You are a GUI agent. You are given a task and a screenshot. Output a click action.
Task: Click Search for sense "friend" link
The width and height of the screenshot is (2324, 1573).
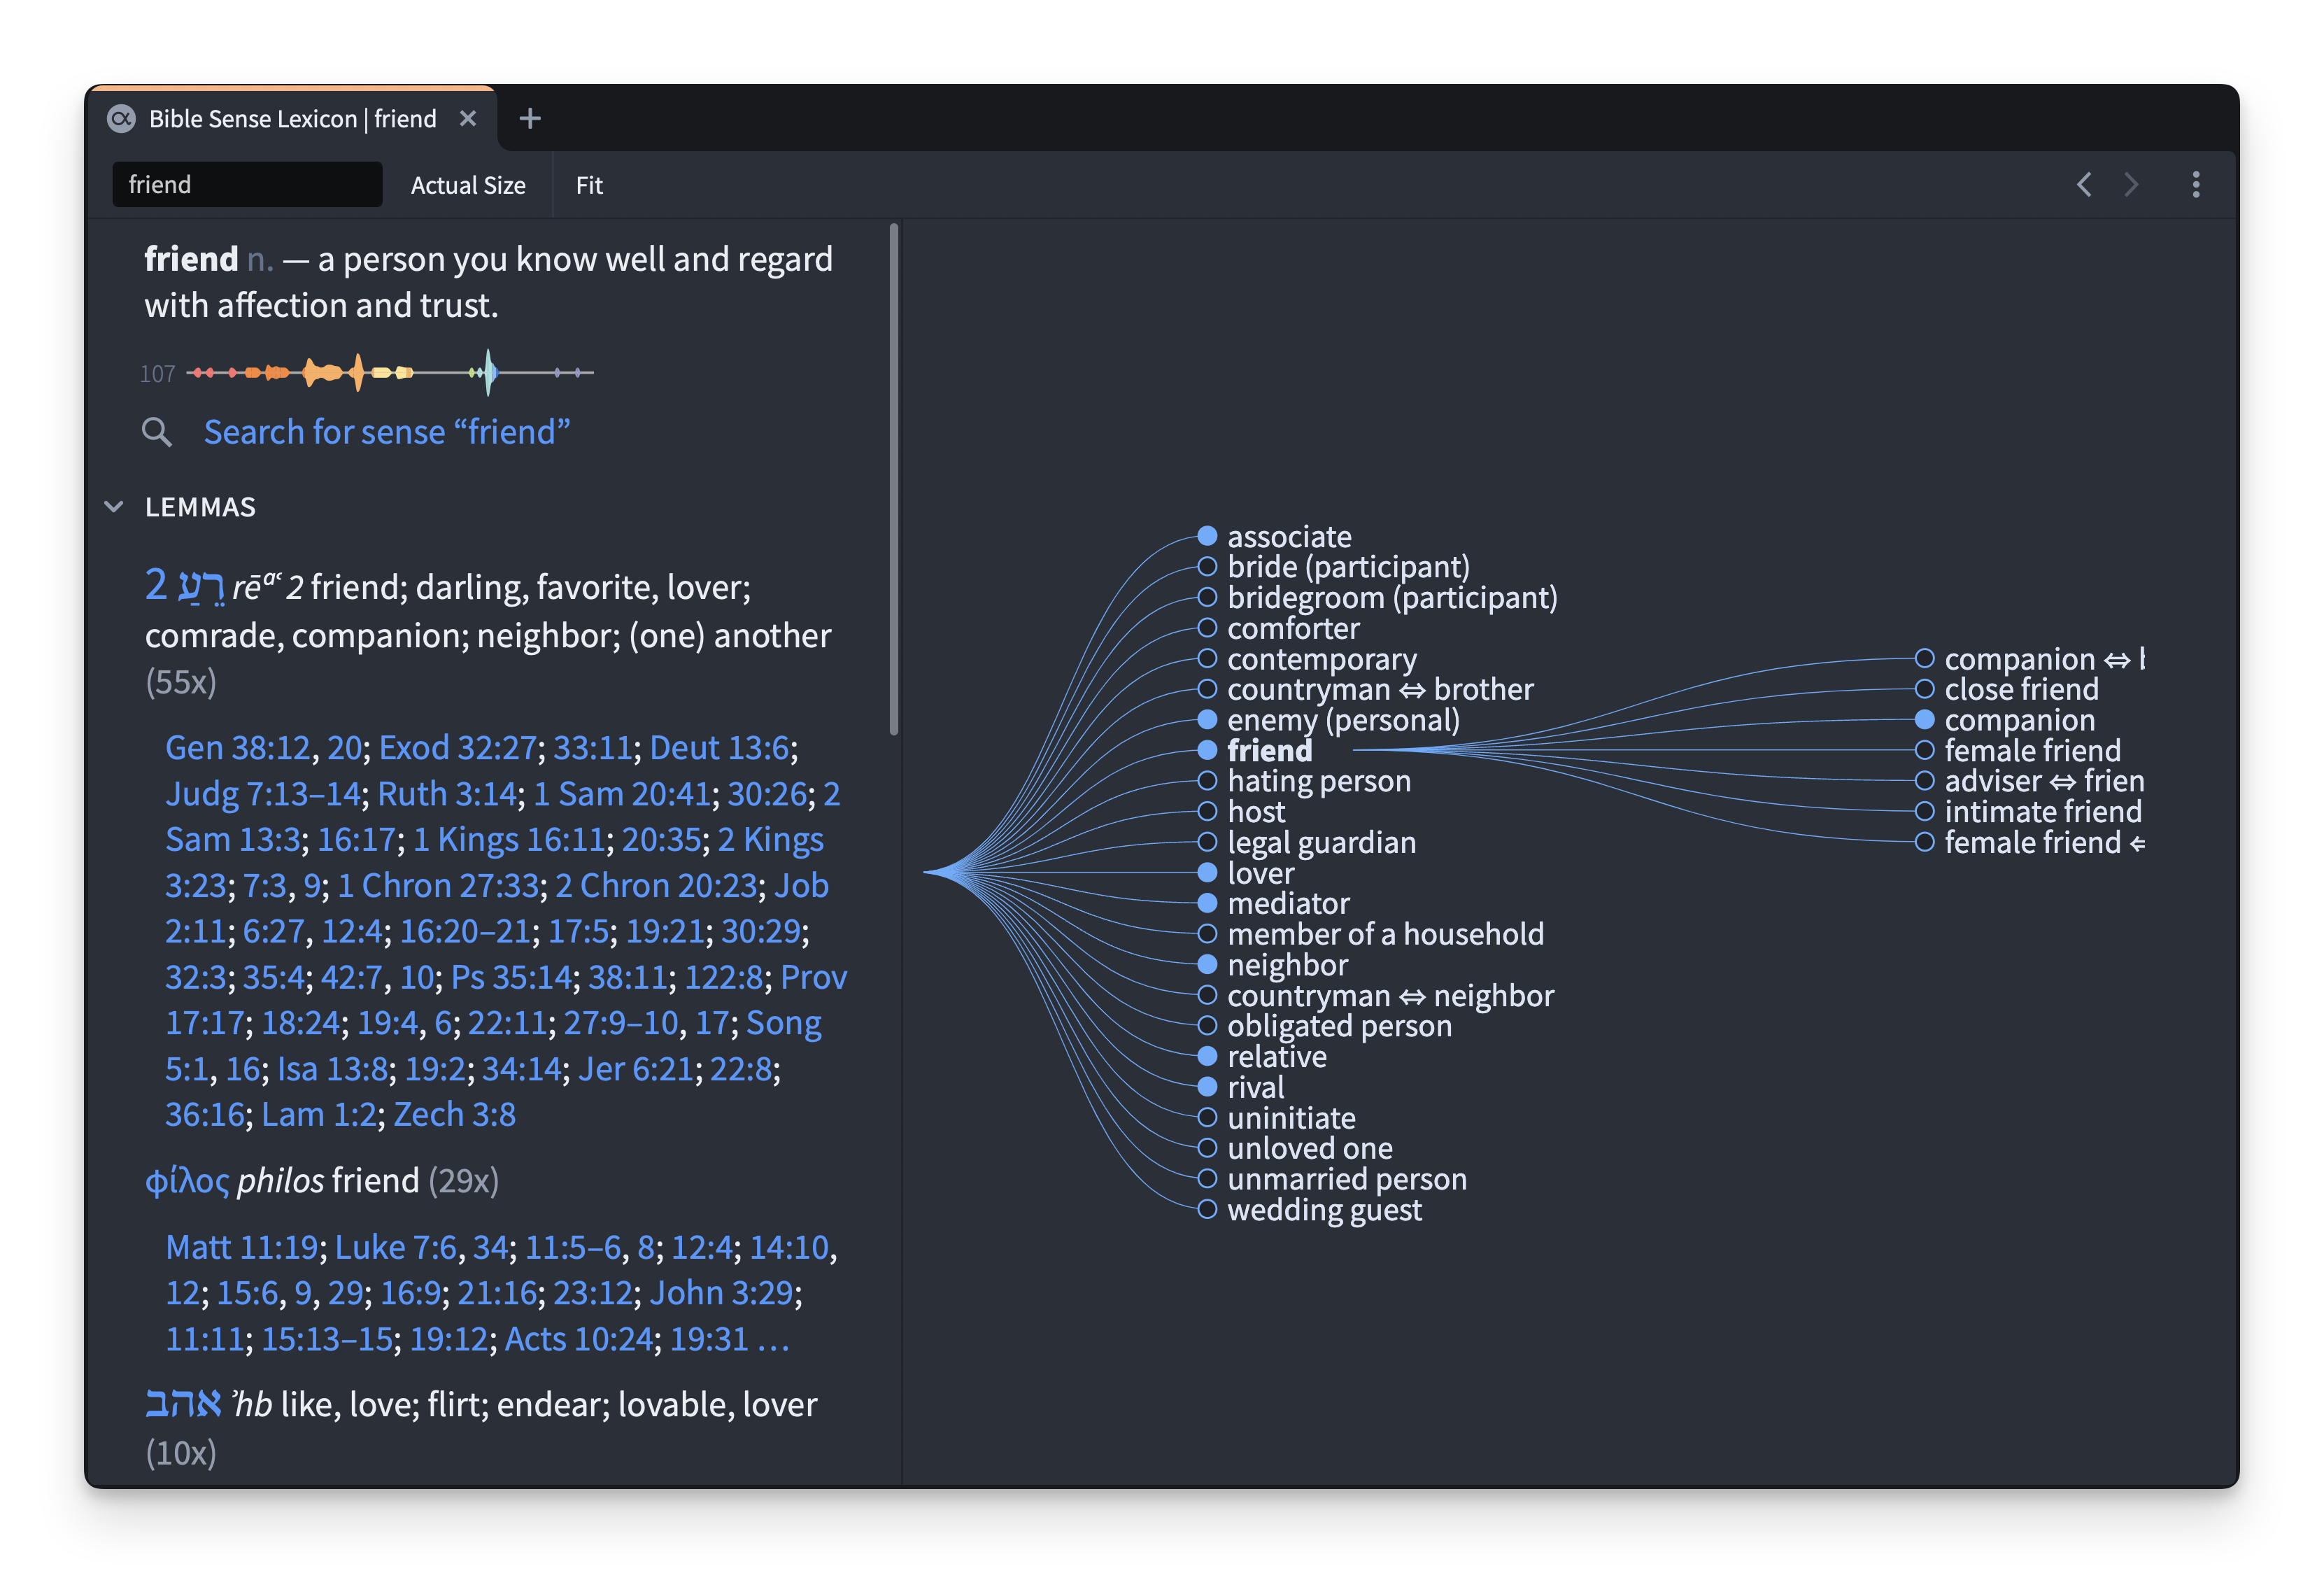[387, 432]
